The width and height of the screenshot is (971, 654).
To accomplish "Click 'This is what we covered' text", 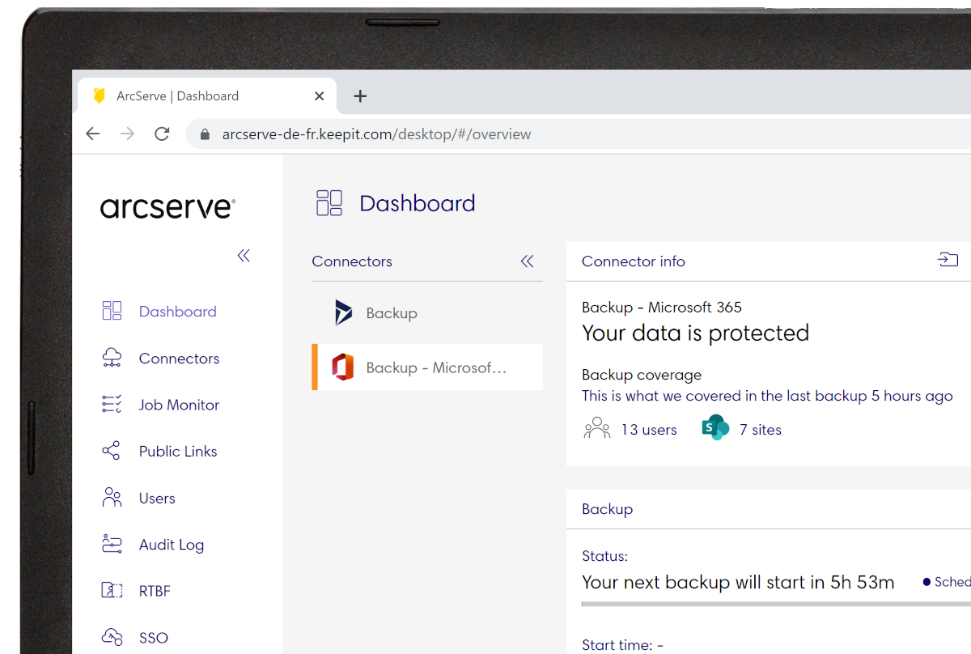I will coord(767,396).
